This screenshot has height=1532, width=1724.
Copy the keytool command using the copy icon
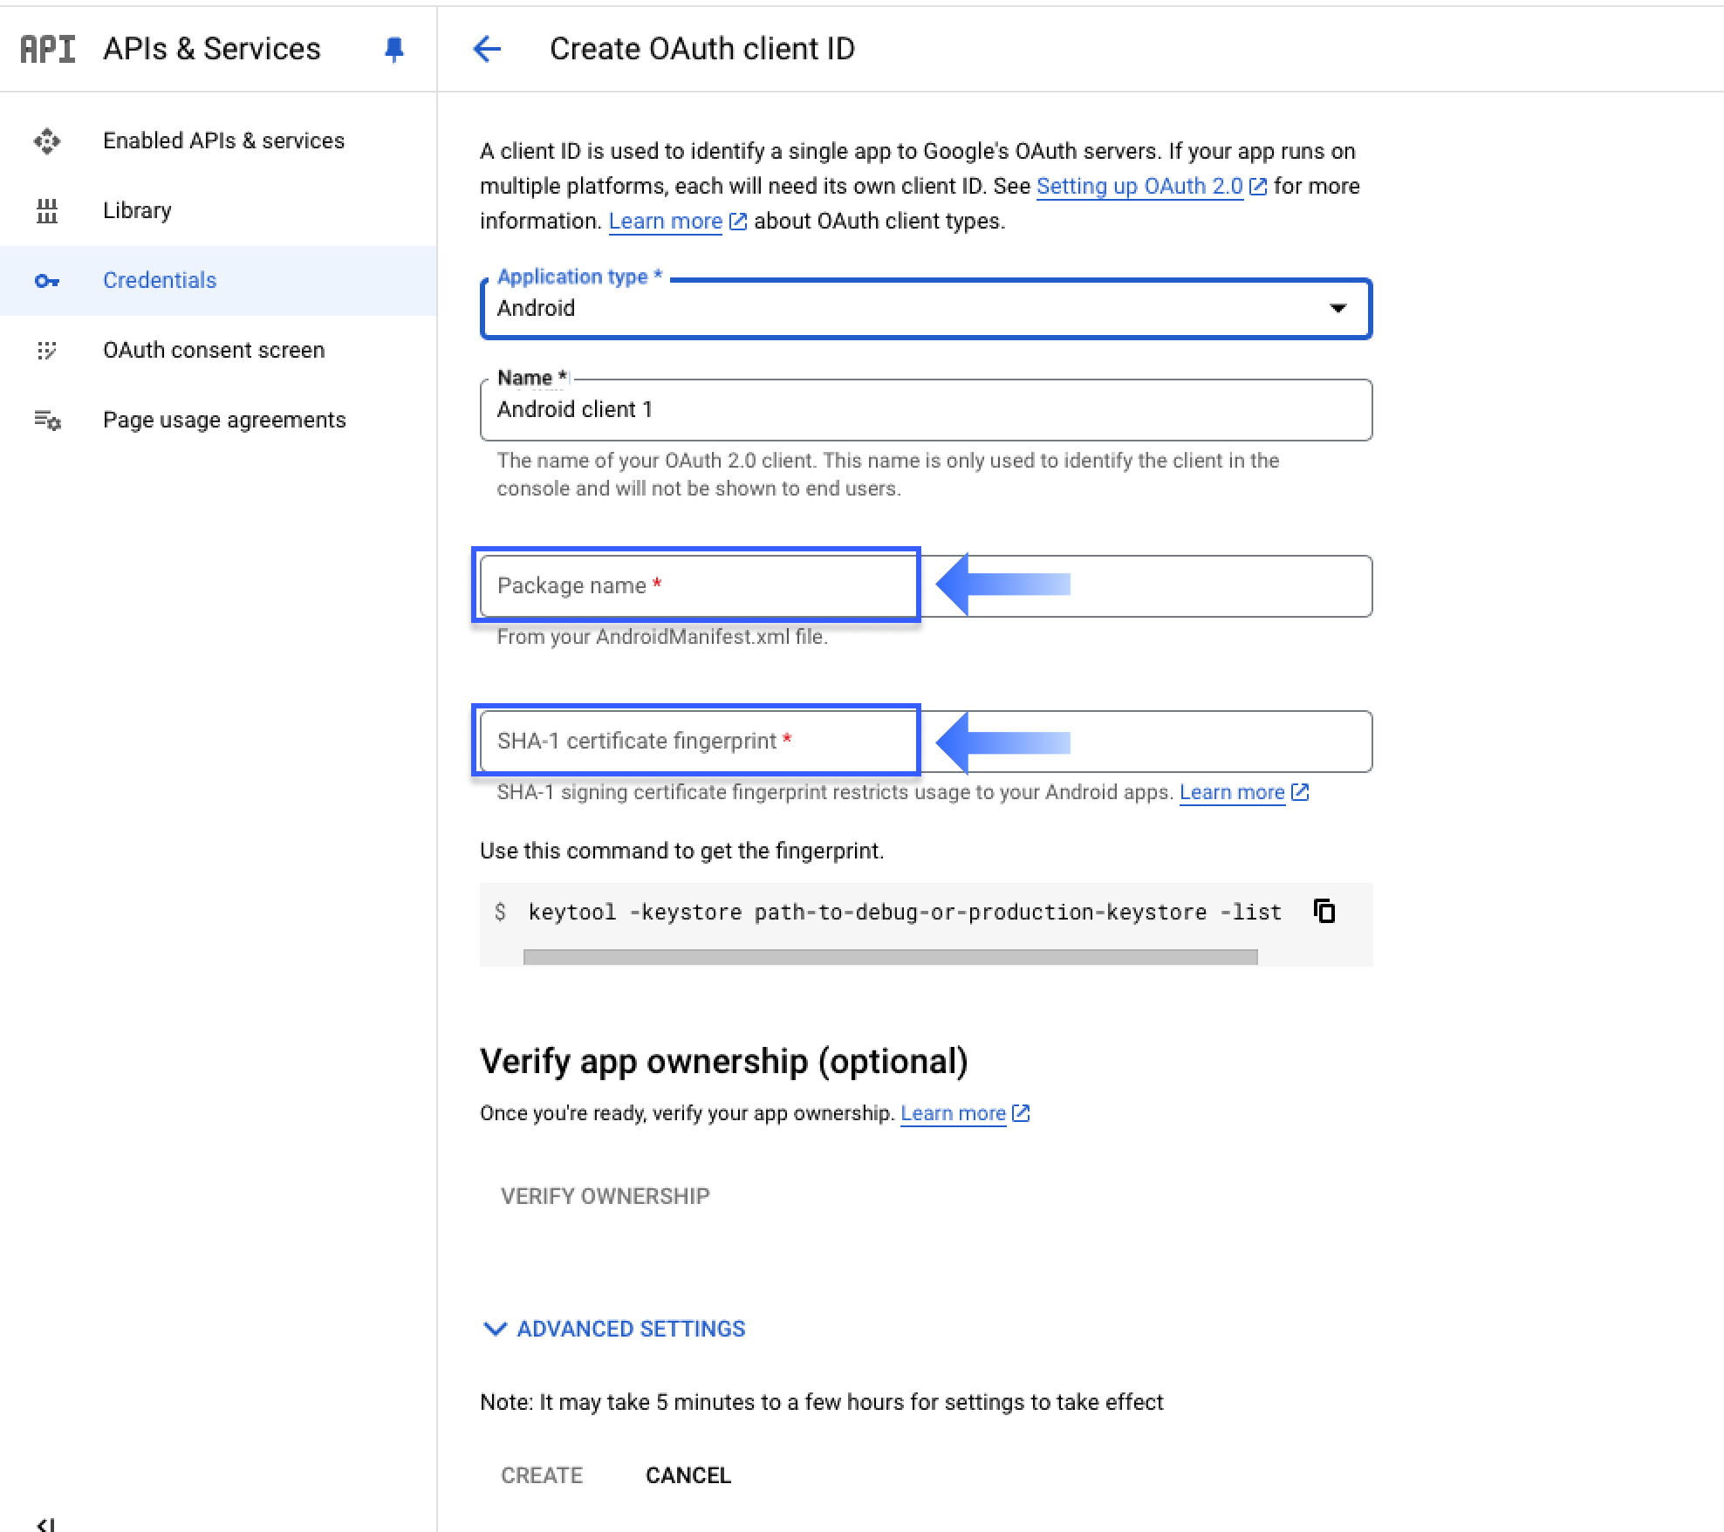pos(1326,911)
